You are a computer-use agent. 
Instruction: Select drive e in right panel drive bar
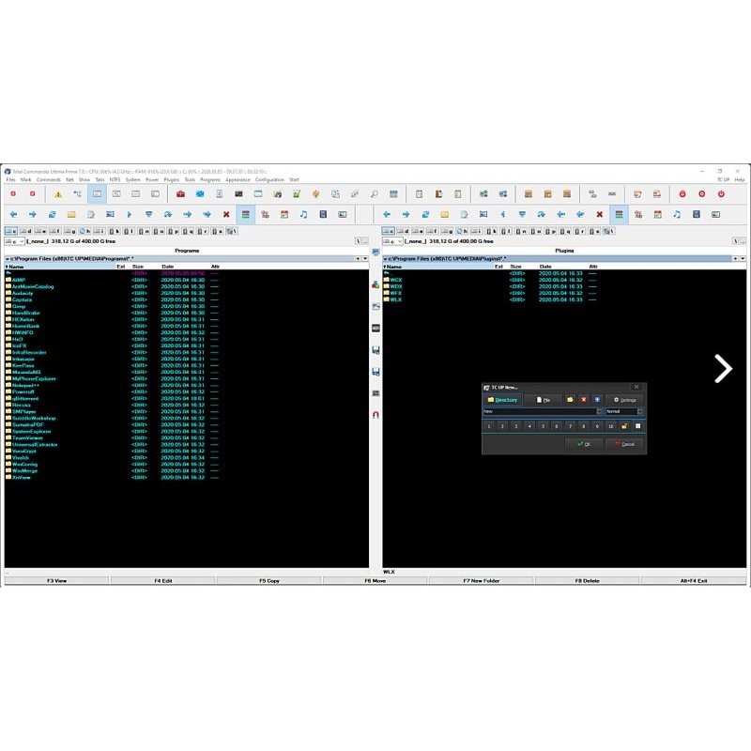(418, 231)
